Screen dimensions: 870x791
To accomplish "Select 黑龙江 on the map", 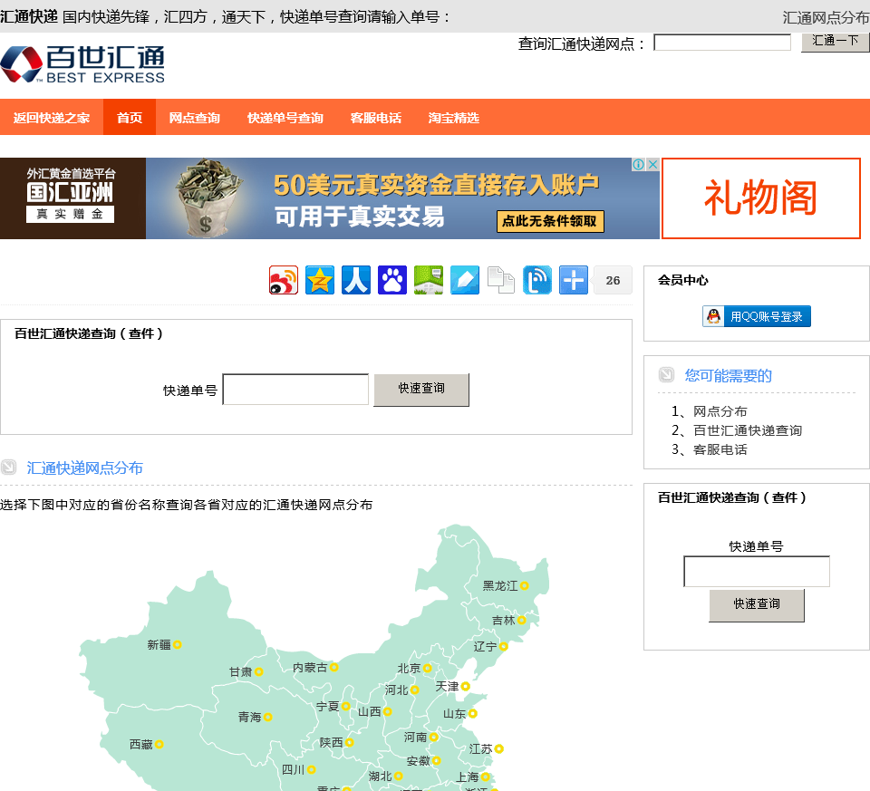I will tap(506, 585).
